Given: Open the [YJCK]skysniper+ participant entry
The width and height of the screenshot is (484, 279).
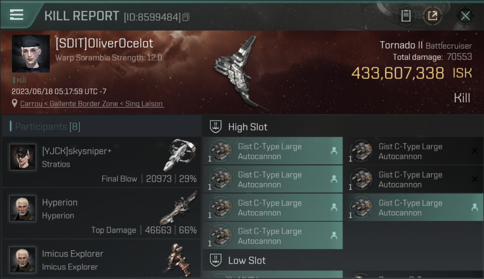Looking at the screenshot, I should pos(101,162).
